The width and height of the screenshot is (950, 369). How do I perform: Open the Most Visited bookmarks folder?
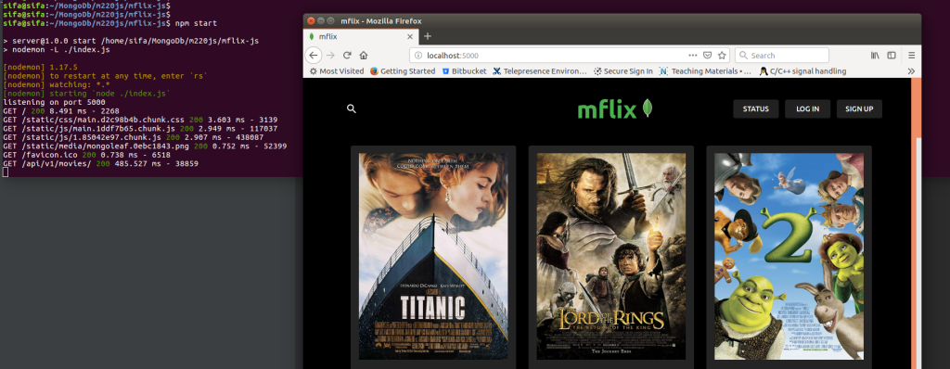coord(336,70)
